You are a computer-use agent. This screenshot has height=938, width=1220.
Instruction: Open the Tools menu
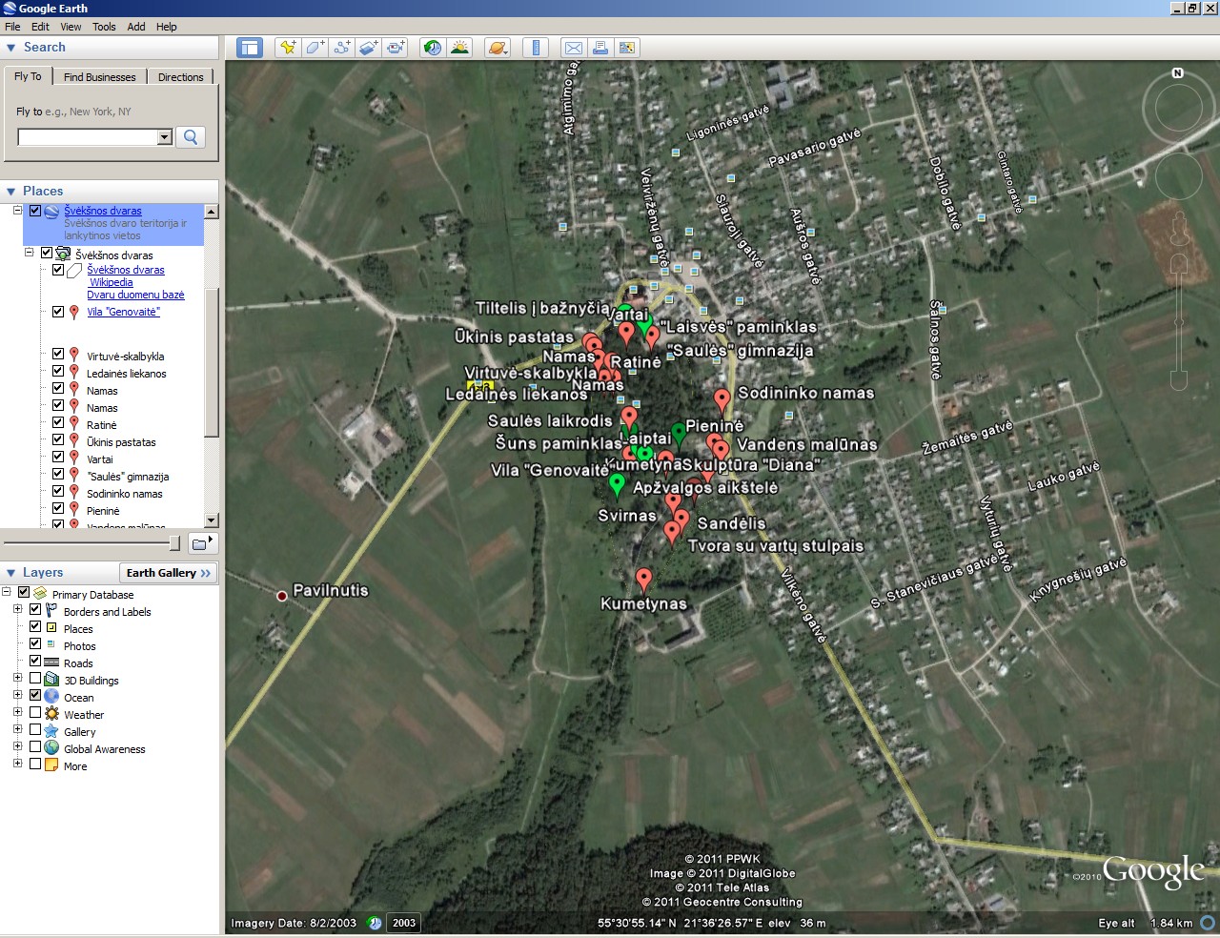pos(104,27)
